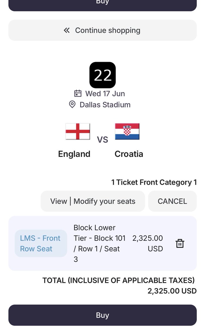Click the location pin icon
Screen dimensions: 205x328
(x=72, y=104)
